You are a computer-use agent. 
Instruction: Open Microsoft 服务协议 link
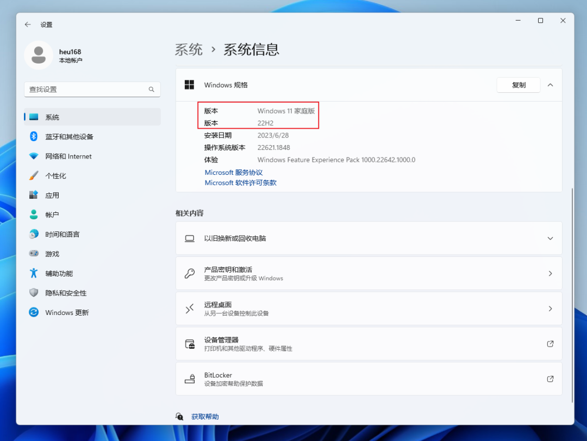click(x=234, y=172)
